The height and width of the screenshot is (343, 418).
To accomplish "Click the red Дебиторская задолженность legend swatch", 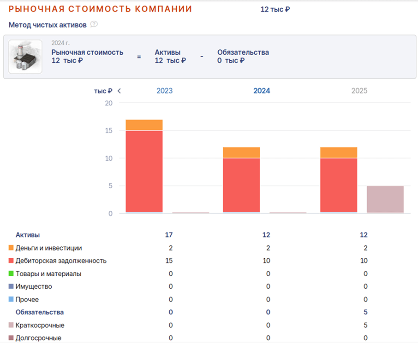I will pos(11,261).
